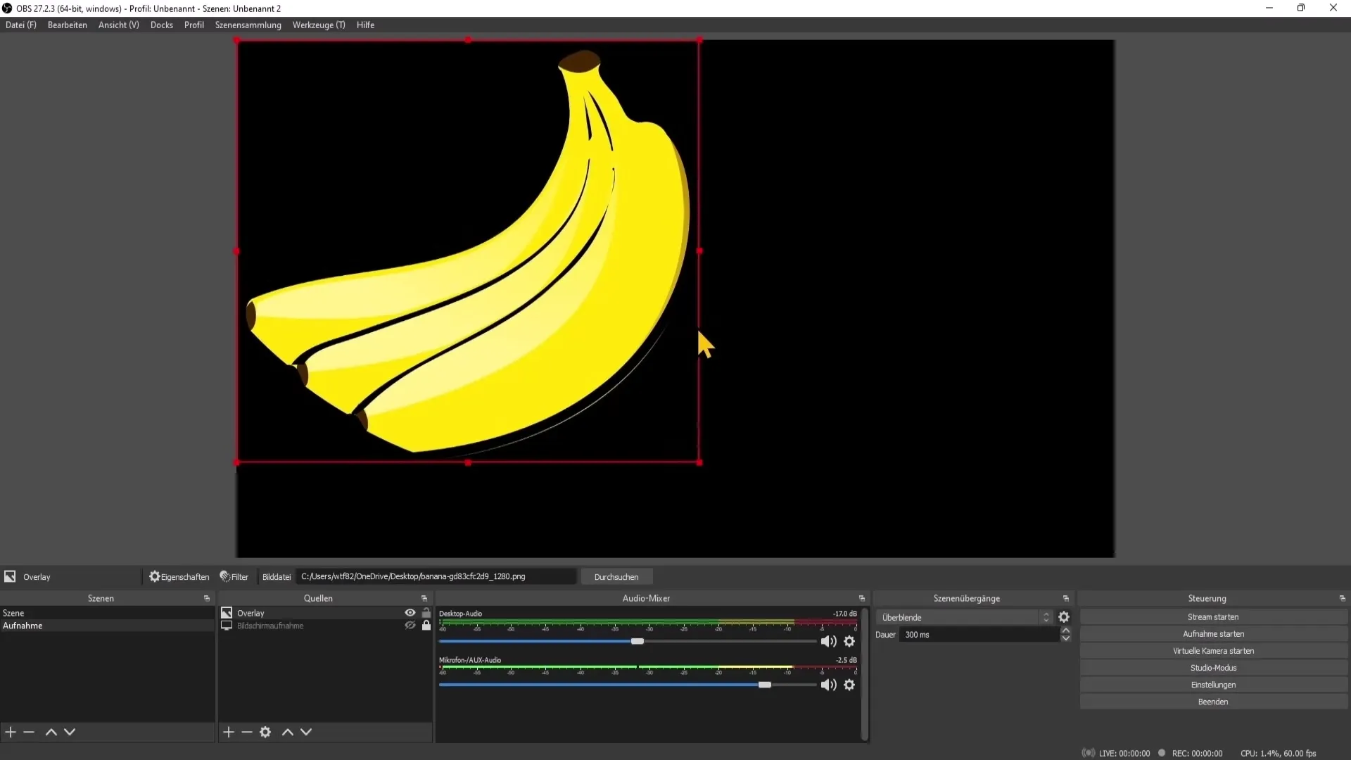1351x760 pixels.
Task: Click the -2.5 dB Mikrofon level text
Action: (x=846, y=660)
